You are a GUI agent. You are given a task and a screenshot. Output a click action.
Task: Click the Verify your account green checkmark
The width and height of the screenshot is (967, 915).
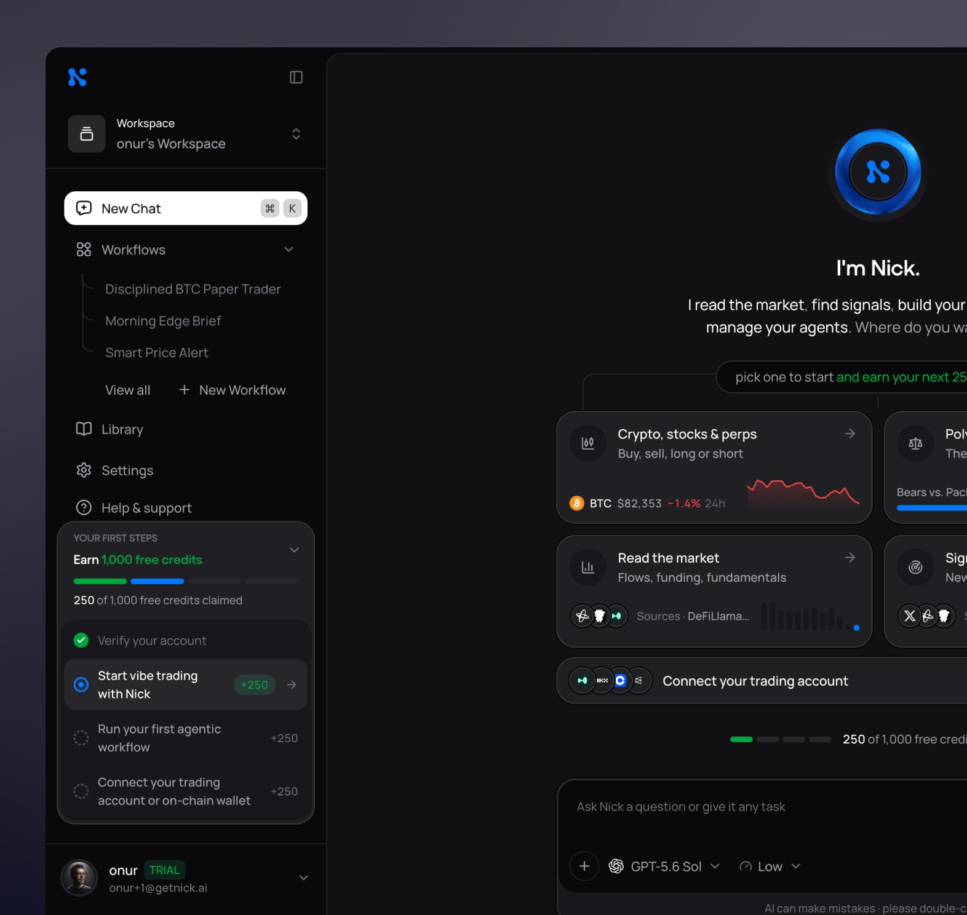pyautogui.click(x=81, y=640)
